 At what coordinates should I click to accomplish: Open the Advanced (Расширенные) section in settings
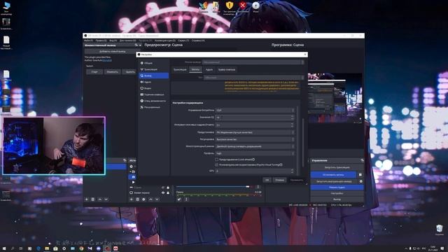pos(154,107)
